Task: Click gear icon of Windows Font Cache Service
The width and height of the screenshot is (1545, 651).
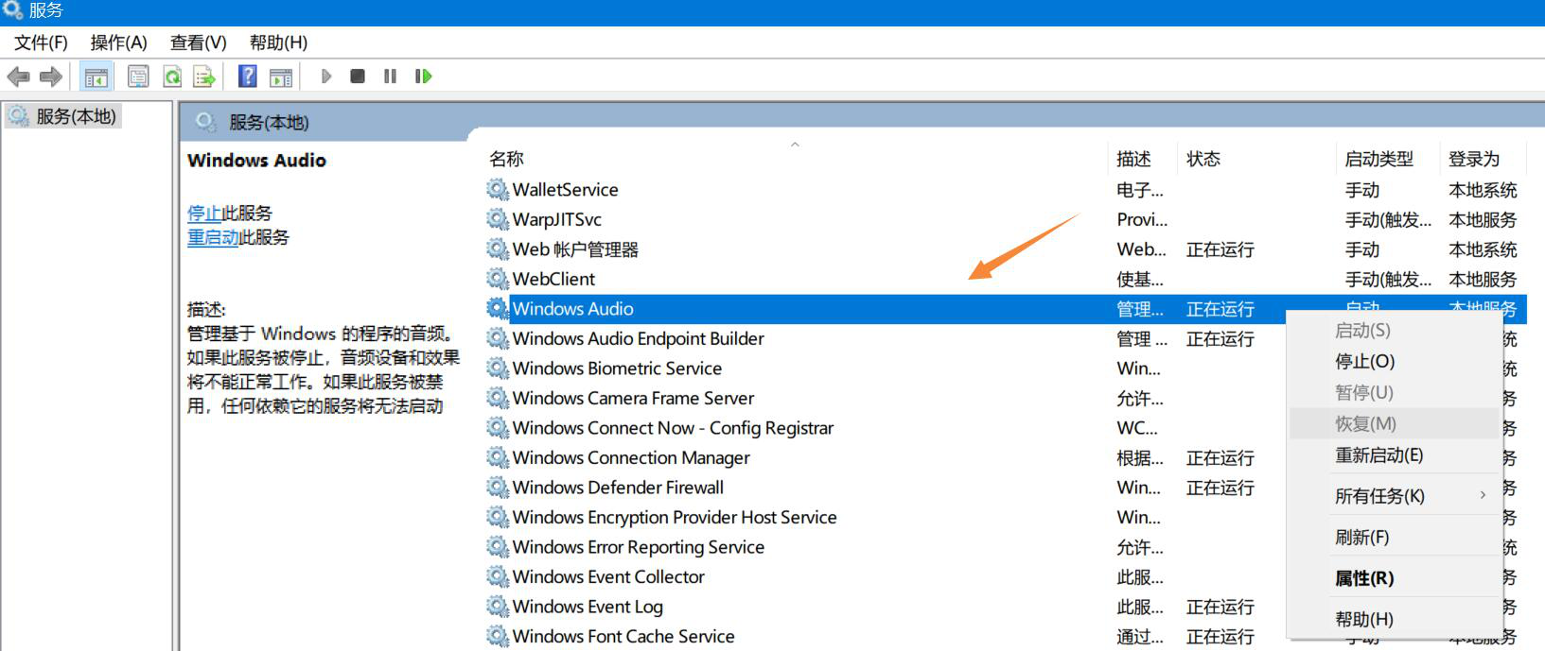Action: (x=498, y=636)
